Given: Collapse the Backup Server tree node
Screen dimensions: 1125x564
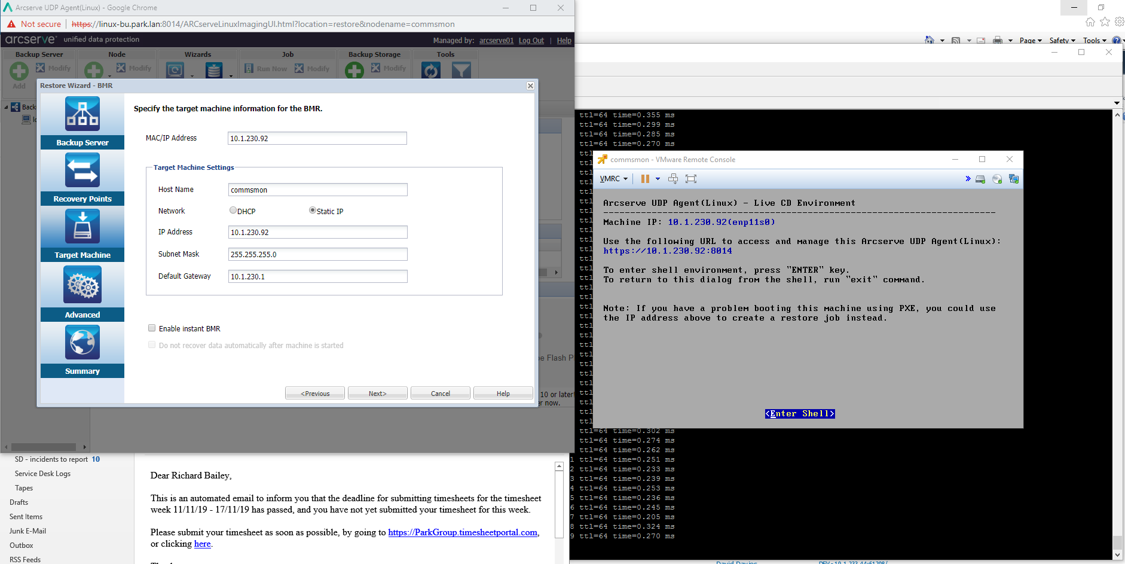Looking at the screenshot, I should [x=7, y=107].
